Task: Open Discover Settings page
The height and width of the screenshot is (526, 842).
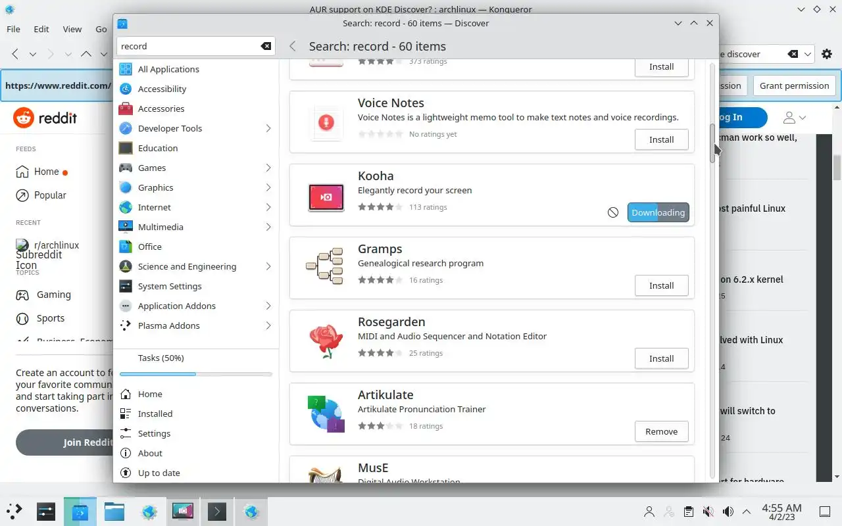Action: pos(196,433)
